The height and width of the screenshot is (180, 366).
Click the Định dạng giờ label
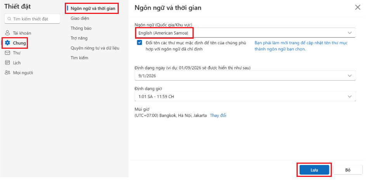[x=148, y=89]
